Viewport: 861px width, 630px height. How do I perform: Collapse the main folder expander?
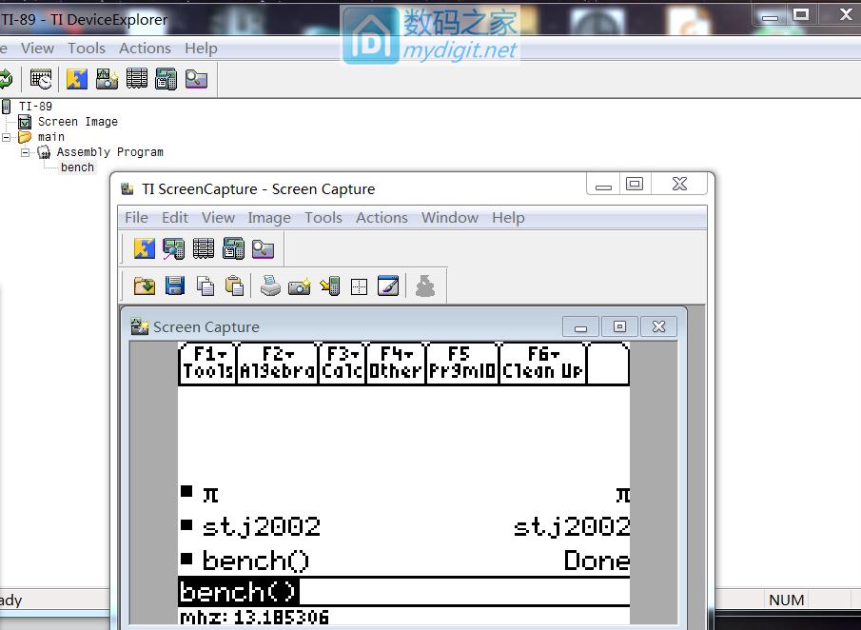click(6, 137)
